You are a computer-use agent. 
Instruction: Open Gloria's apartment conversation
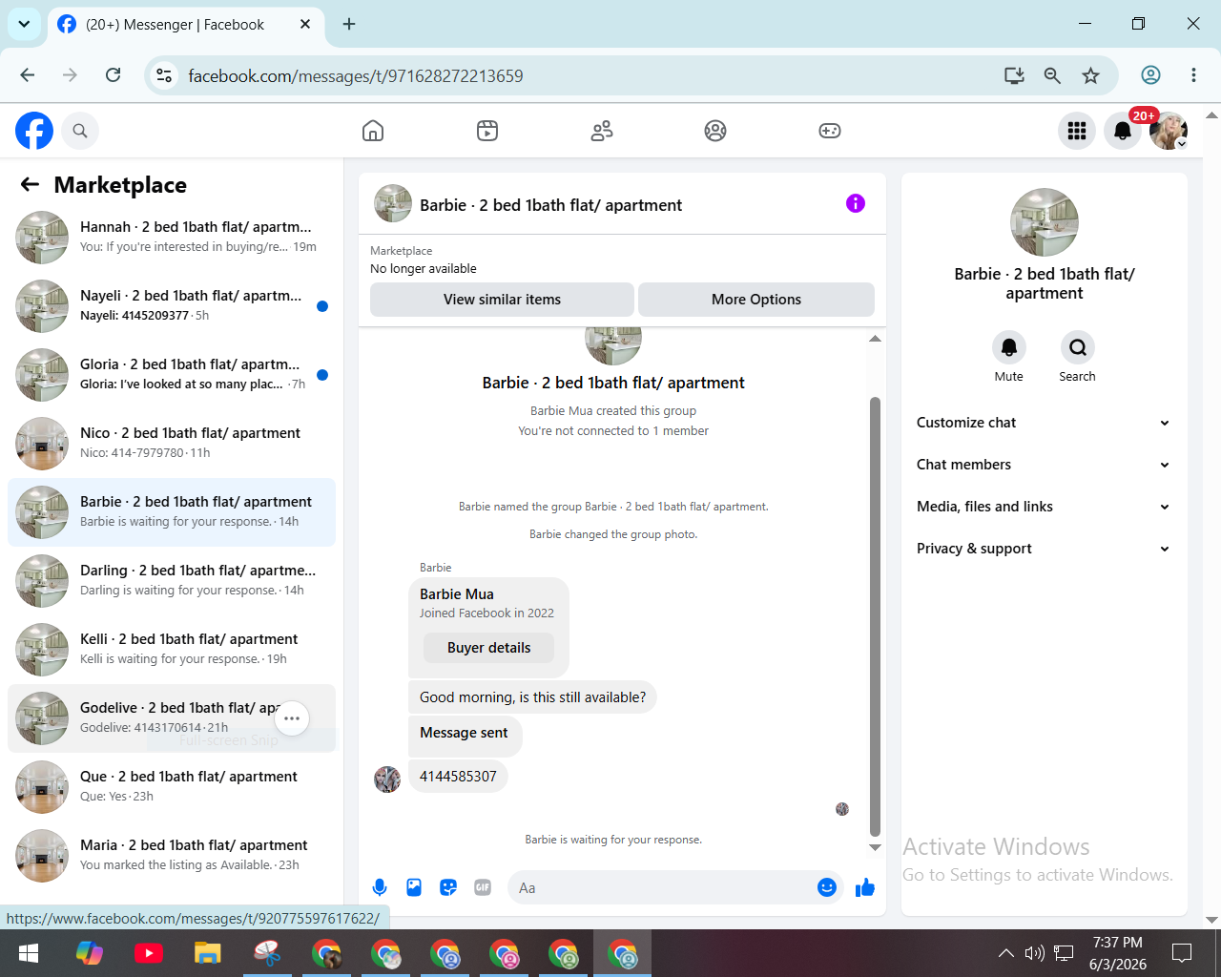point(172,375)
